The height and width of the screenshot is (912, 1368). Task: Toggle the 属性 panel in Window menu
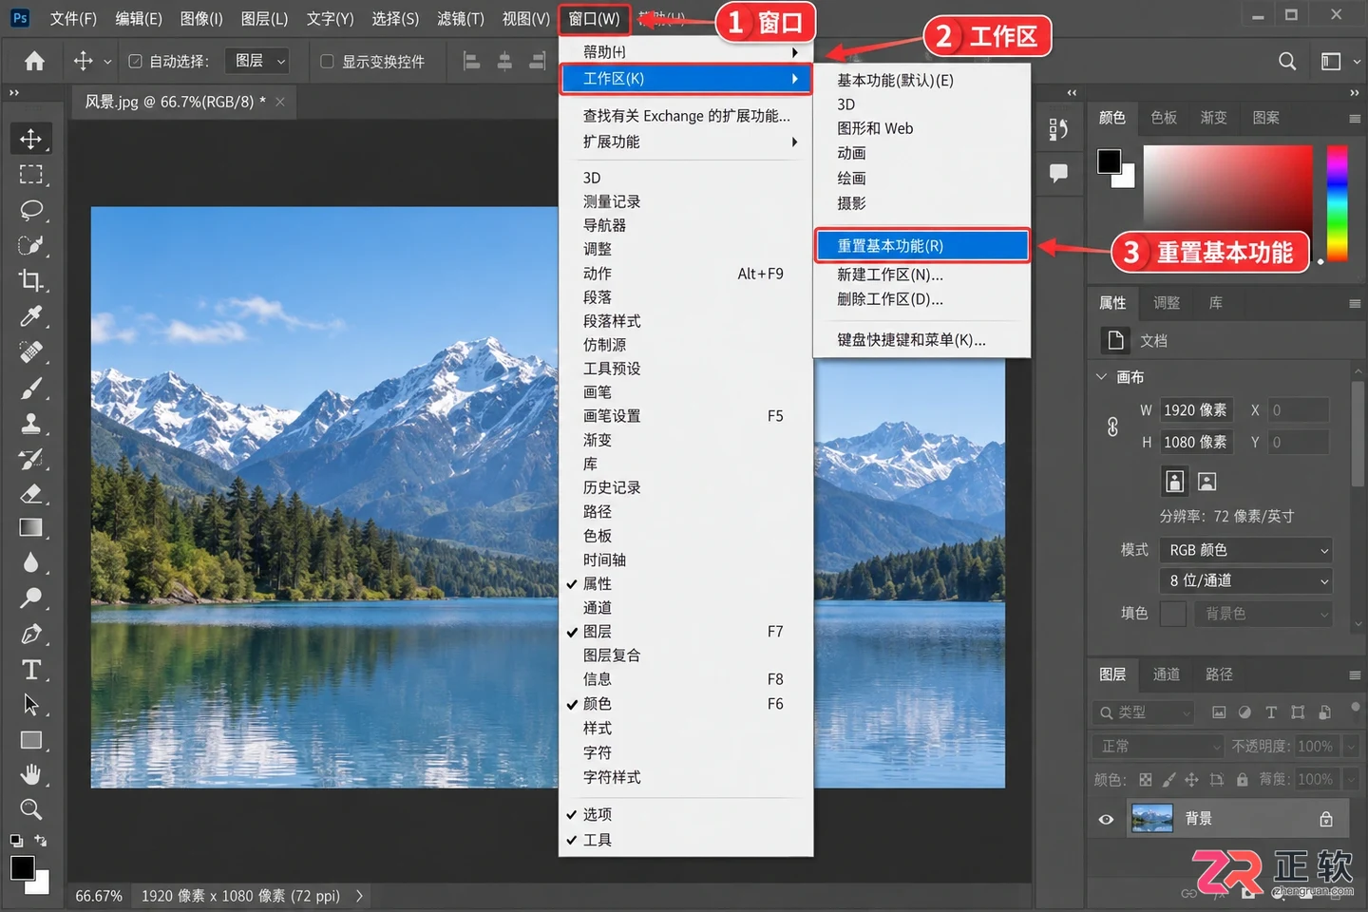point(686,584)
